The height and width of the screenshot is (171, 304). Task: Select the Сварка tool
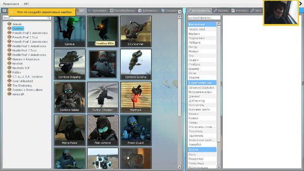(202, 60)
